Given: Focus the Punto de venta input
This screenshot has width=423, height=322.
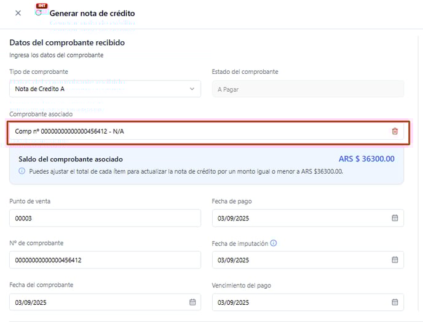Looking at the screenshot, I should click(105, 218).
